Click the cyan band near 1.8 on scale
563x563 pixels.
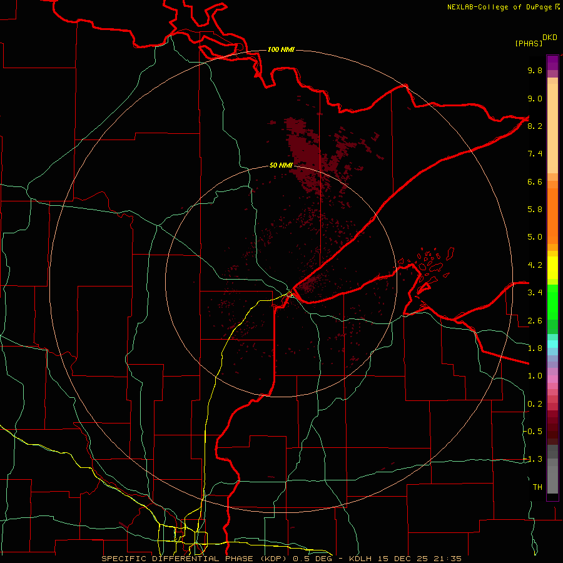[552, 344]
